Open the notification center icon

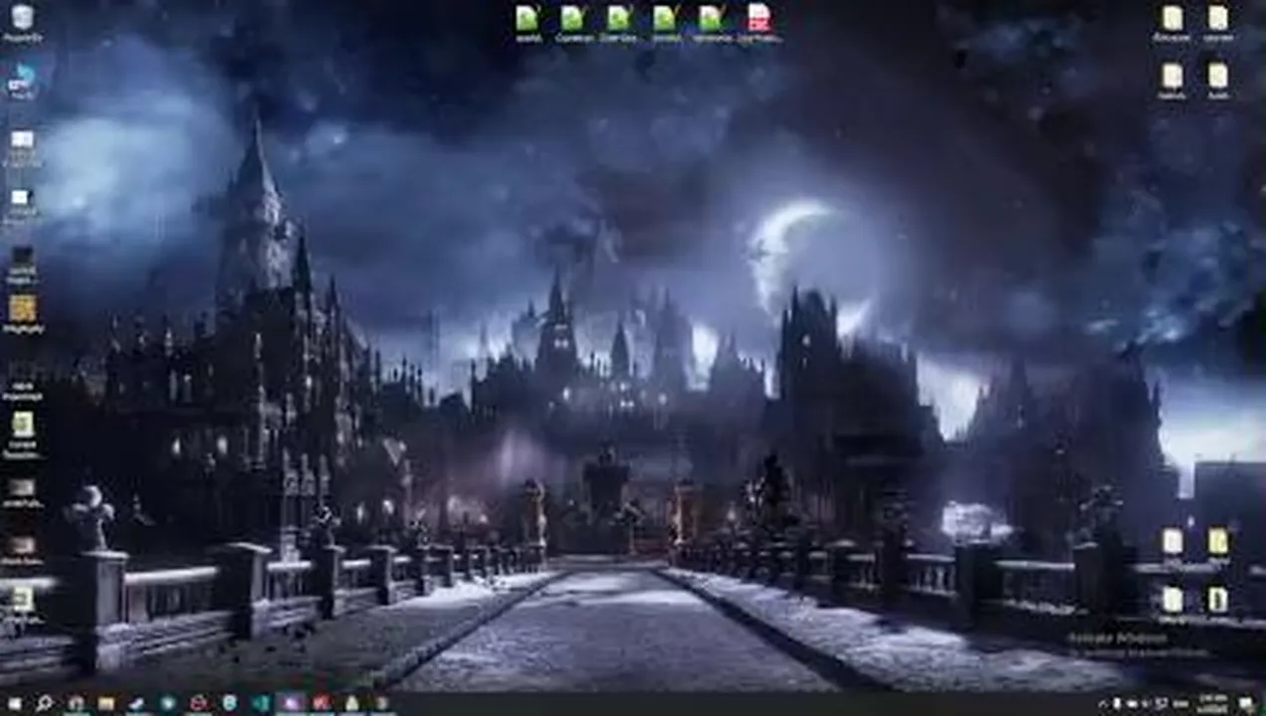click(1247, 703)
